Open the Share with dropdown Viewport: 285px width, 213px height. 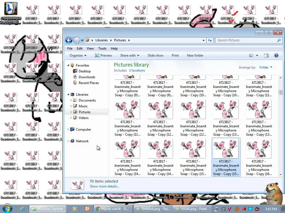130,55
